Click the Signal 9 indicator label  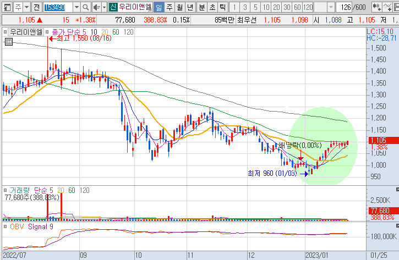(x=41, y=226)
